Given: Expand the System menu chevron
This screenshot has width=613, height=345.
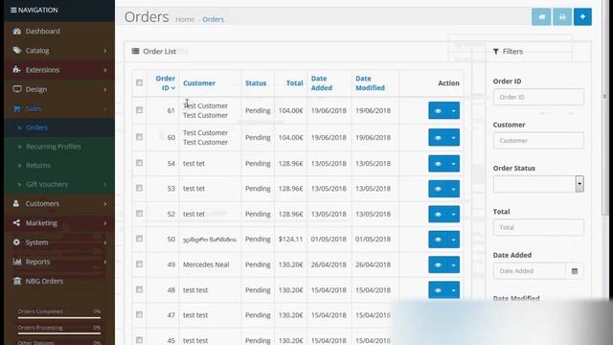Looking at the screenshot, I should click(104, 242).
